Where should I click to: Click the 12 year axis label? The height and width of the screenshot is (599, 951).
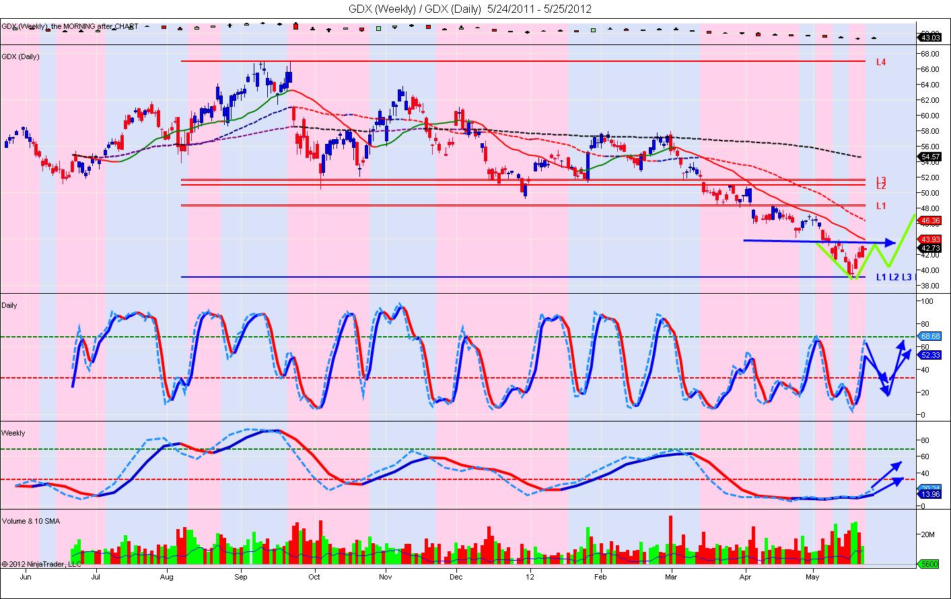(530, 577)
